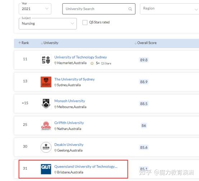Click rank 25 cell
Image resolution: width=199 pixels, height=181 pixels.
(25, 125)
